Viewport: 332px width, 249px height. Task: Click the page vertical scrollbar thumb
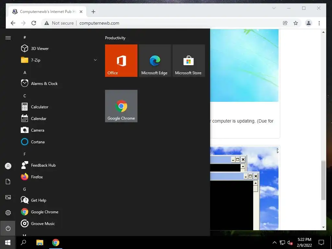323,180
